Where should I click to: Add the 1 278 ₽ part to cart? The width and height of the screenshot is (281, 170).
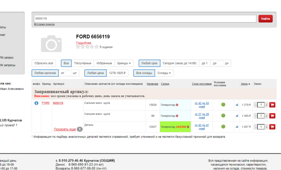pos(272,105)
